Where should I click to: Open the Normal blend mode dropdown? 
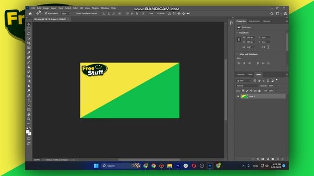[x=247, y=86]
